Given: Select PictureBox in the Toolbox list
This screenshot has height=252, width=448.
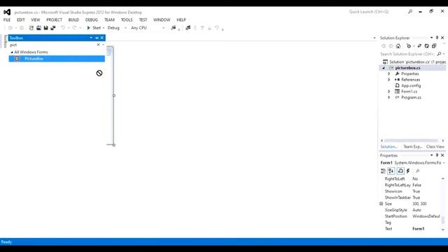Looking at the screenshot, I should [57, 59].
